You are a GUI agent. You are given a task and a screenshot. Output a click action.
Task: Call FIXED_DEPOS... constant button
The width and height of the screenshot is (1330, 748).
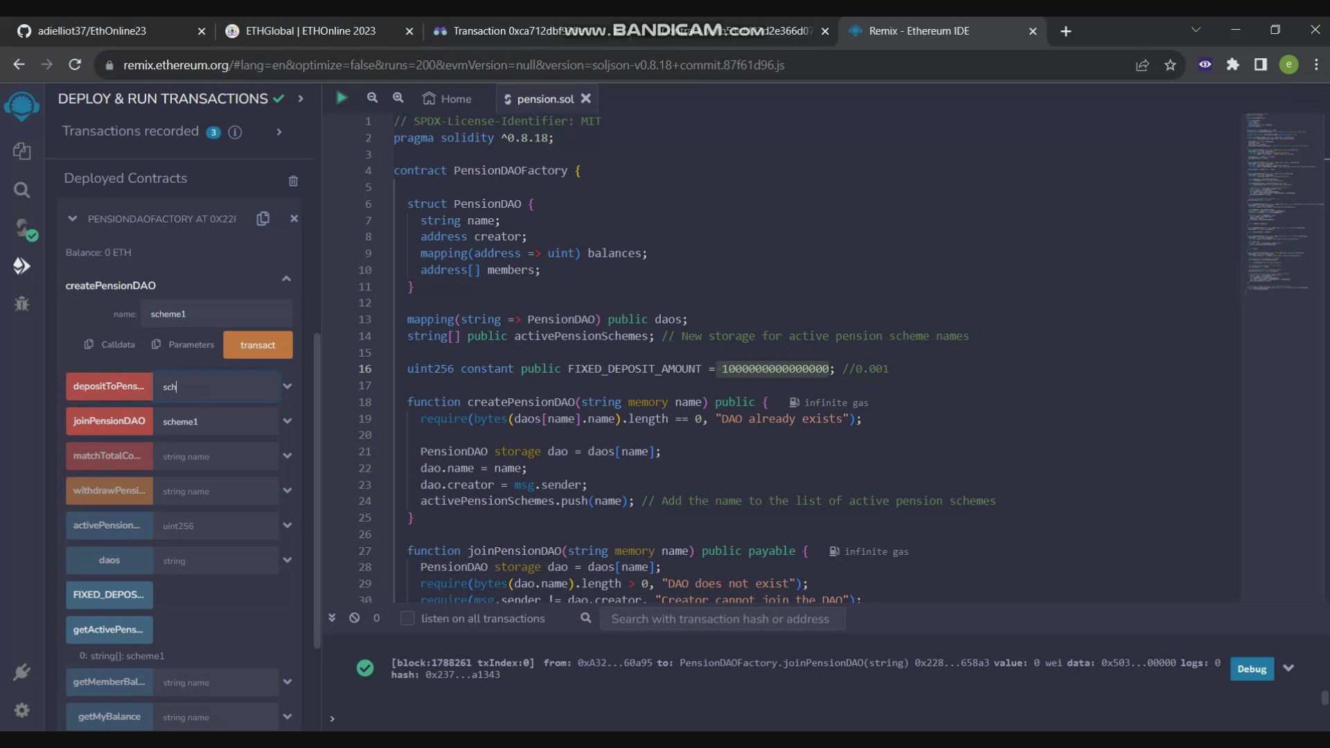point(109,595)
